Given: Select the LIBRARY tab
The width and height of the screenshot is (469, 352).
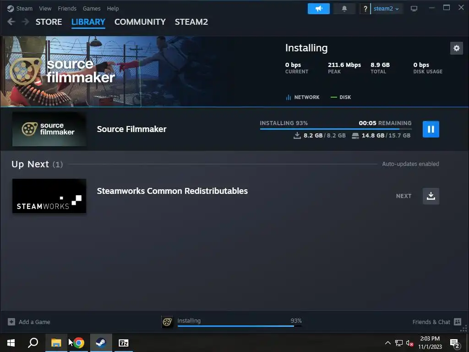Looking at the screenshot, I should point(88,22).
